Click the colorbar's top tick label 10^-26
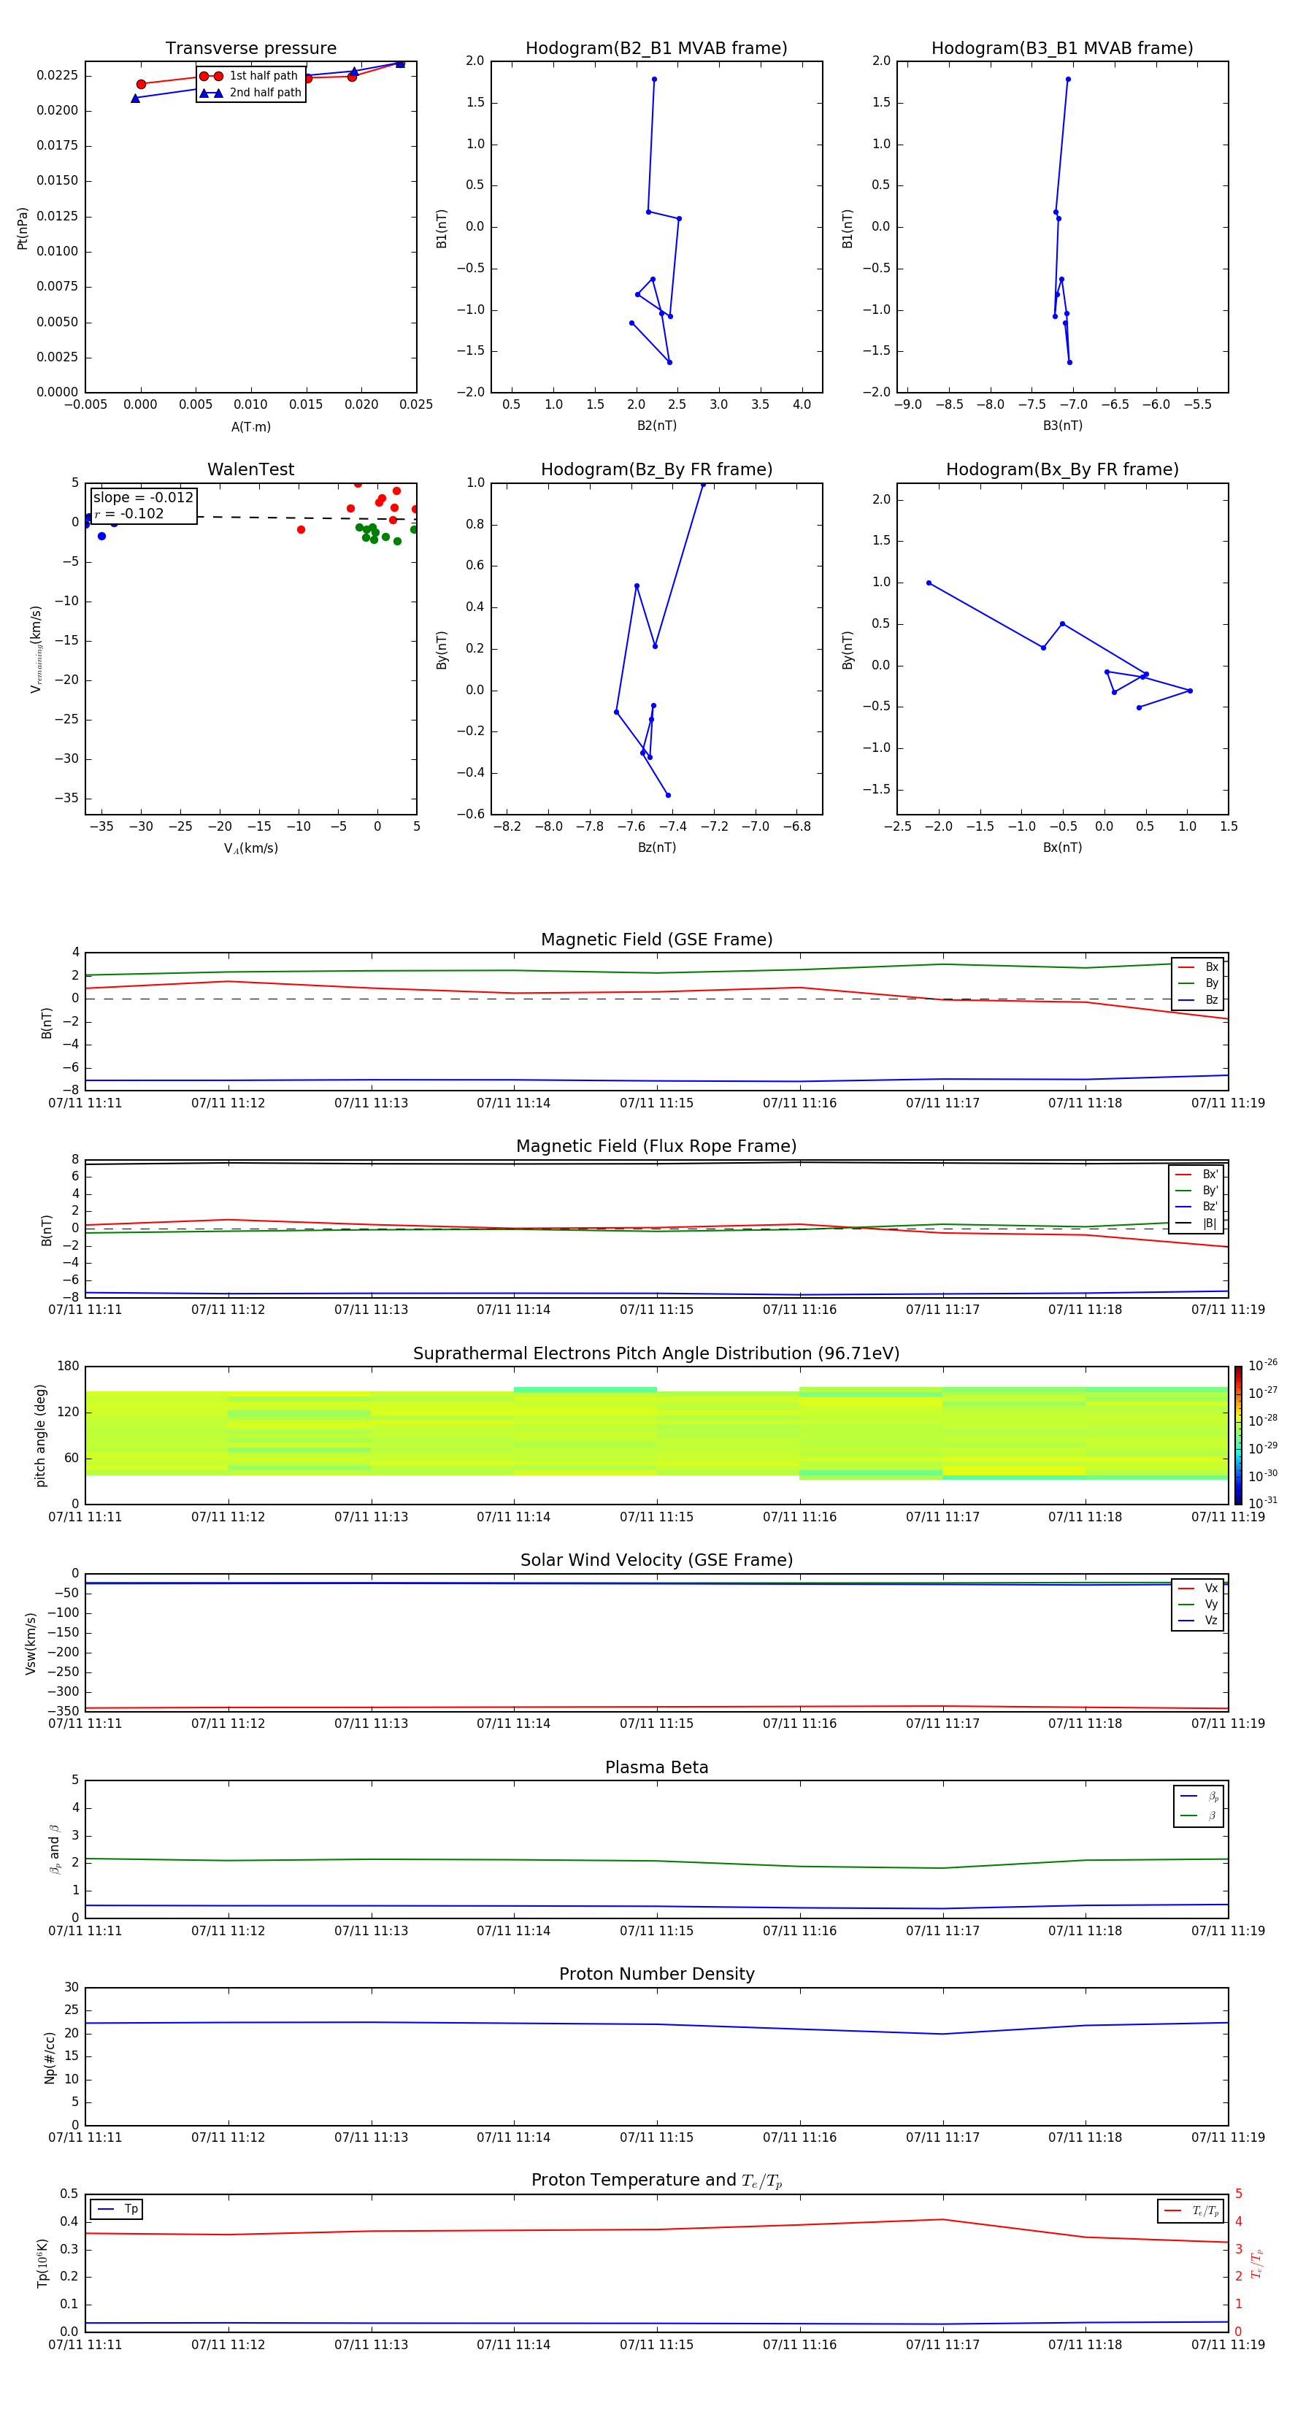The image size is (1314, 2409). [x=1263, y=1365]
